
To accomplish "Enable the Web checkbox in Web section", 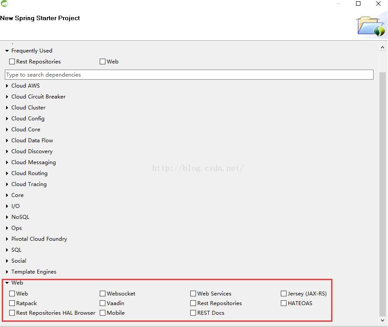I will tap(12, 293).
